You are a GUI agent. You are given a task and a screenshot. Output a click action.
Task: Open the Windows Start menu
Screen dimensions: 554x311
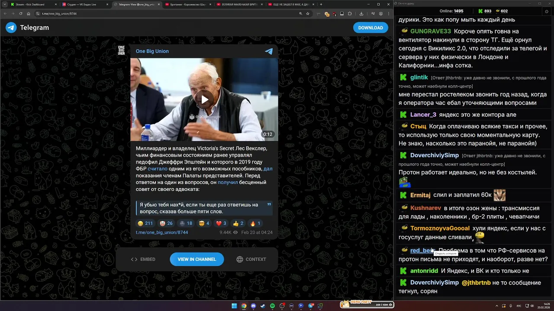(x=234, y=306)
